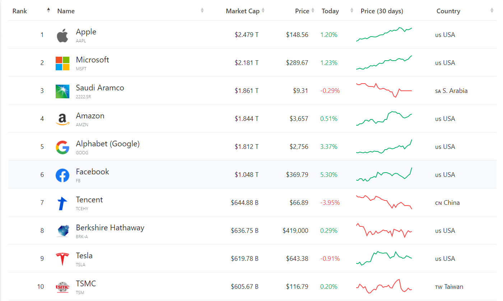Screen dimensions: 503x301
Task: View Alphabet's 30-day price chart
Action: 384,146
